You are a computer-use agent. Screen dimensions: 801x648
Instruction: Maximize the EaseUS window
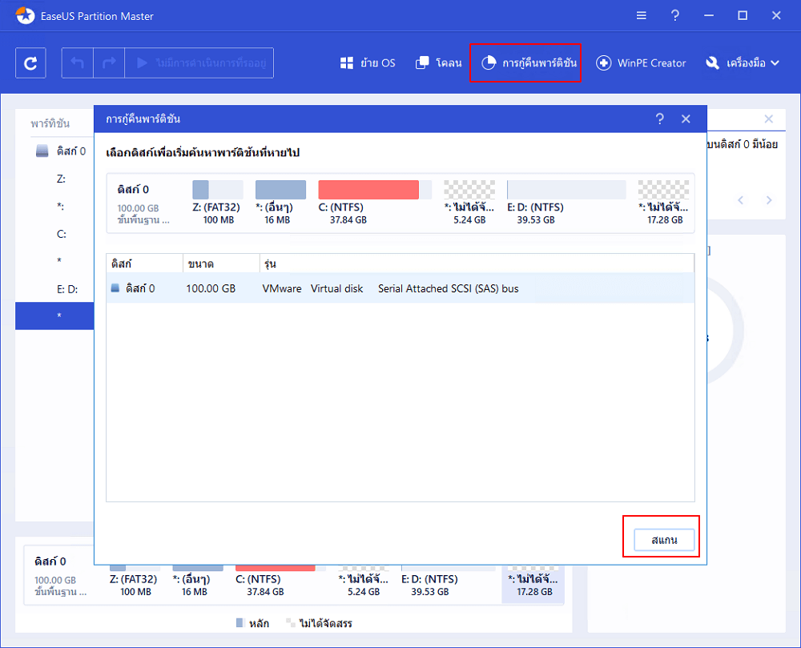click(x=743, y=16)
